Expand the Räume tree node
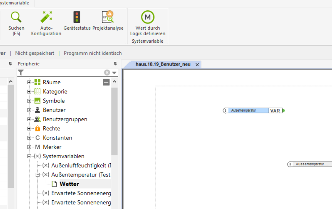Viewport: 332px width, 209px height. coord(29,82)
